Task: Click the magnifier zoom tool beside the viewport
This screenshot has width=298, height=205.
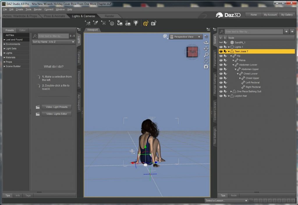Action: pos(206,54)
